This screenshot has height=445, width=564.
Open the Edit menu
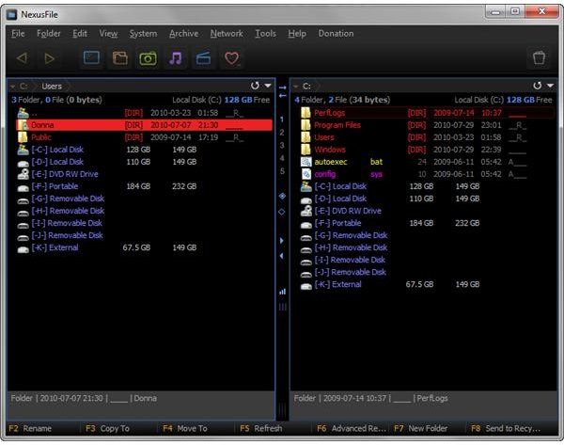coord(80,34)
